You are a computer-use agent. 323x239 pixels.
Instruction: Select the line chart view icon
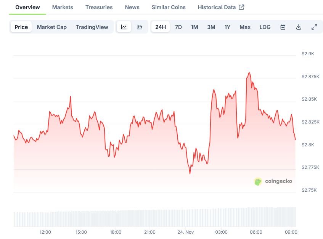pos(124,27)
